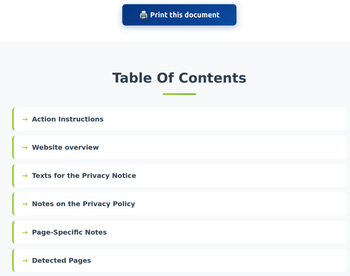Click the green arrow beside Page-Specific Notes
The height and width of the screenshot is (276, 350).
25,233
